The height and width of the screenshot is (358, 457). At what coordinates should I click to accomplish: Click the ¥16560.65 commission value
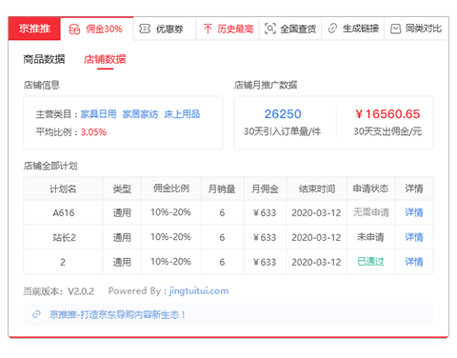387,114
